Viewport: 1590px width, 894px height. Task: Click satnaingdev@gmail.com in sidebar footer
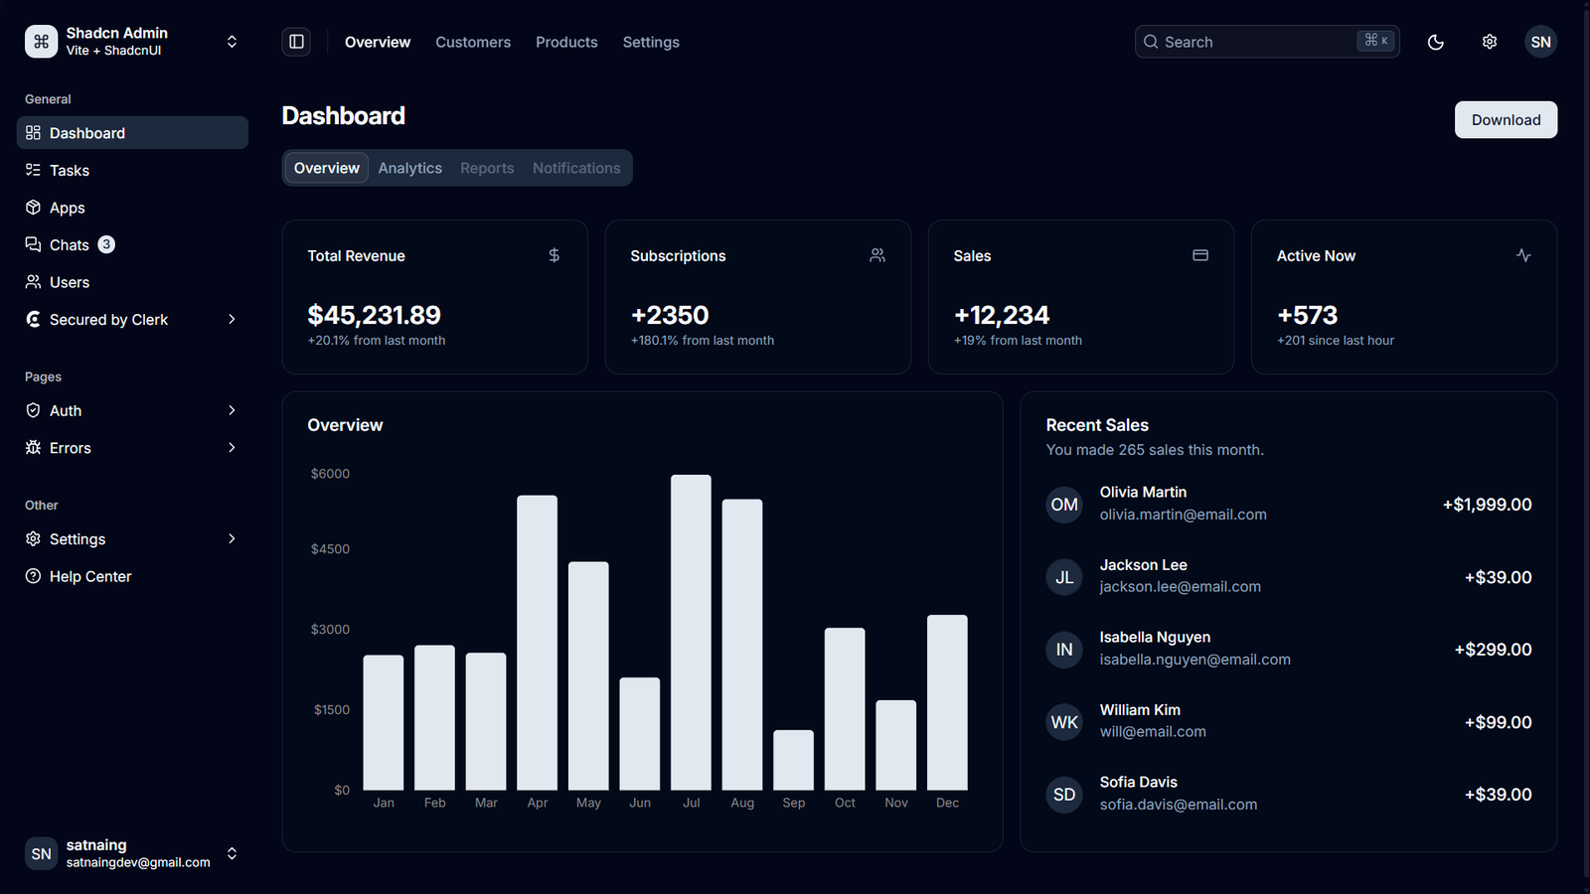tap(138, 862)
